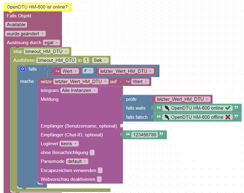Edit the OpenDTU HM-600 offline text

(197, 117)
